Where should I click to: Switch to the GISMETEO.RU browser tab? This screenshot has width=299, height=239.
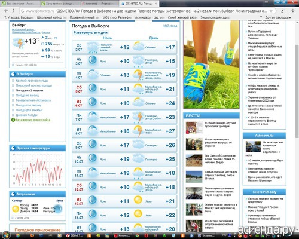139,4
